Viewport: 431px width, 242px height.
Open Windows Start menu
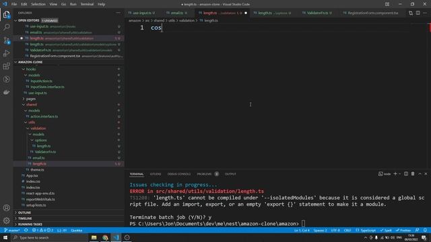click(5, 237)
